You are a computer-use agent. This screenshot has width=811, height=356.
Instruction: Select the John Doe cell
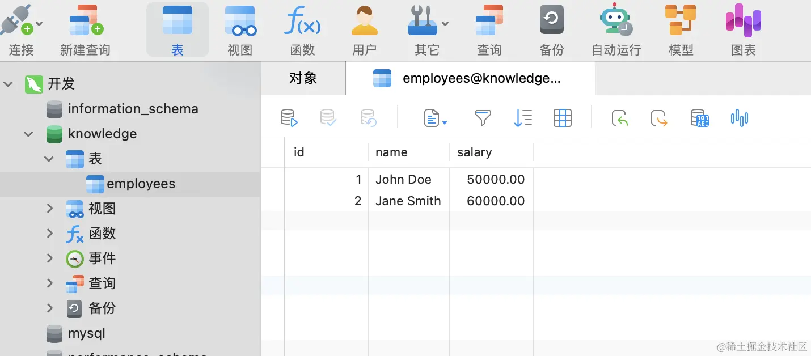tap(409, 179)
